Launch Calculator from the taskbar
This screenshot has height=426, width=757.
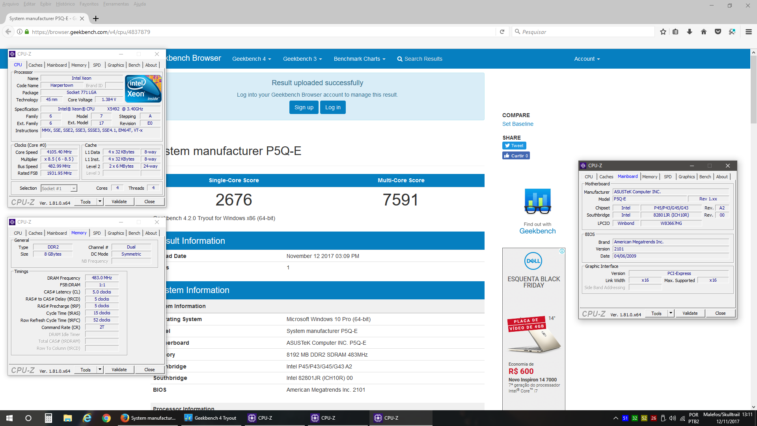(48, 418)
